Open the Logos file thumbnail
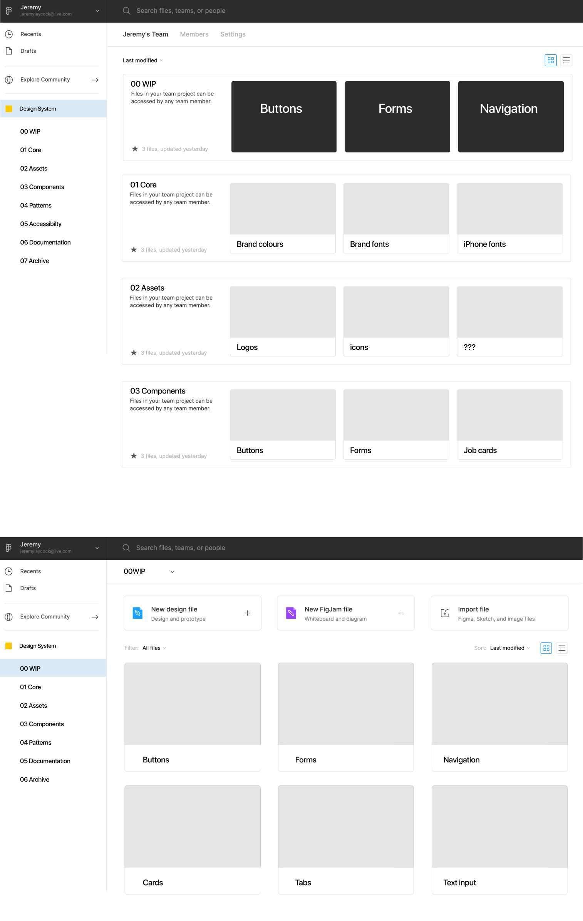The width and height of the screenshot is (583, 921). click(x=283, y=322)
